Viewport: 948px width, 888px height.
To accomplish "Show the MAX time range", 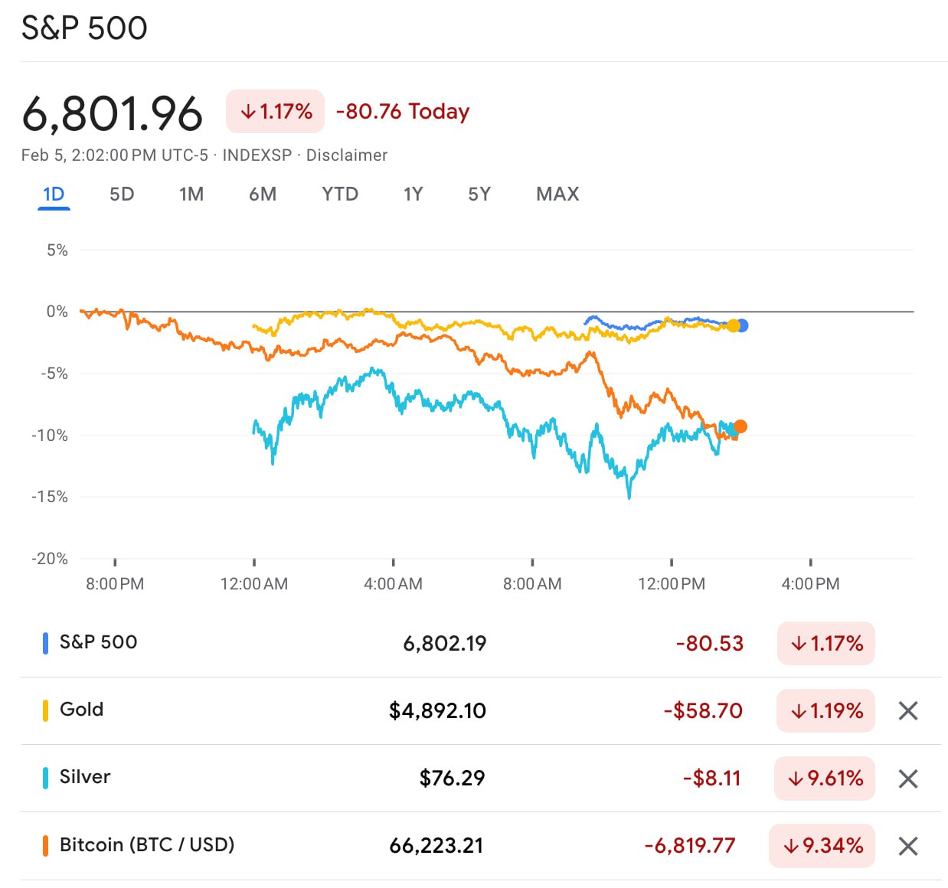I will click(557, 194).
